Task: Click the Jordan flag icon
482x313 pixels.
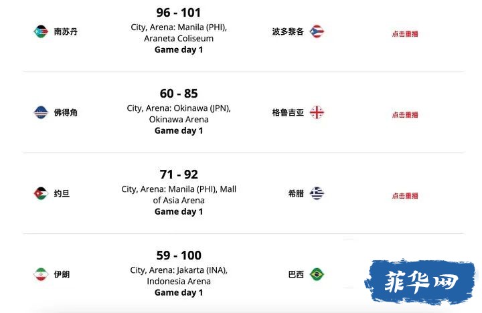Action: [x=41, y=193]
